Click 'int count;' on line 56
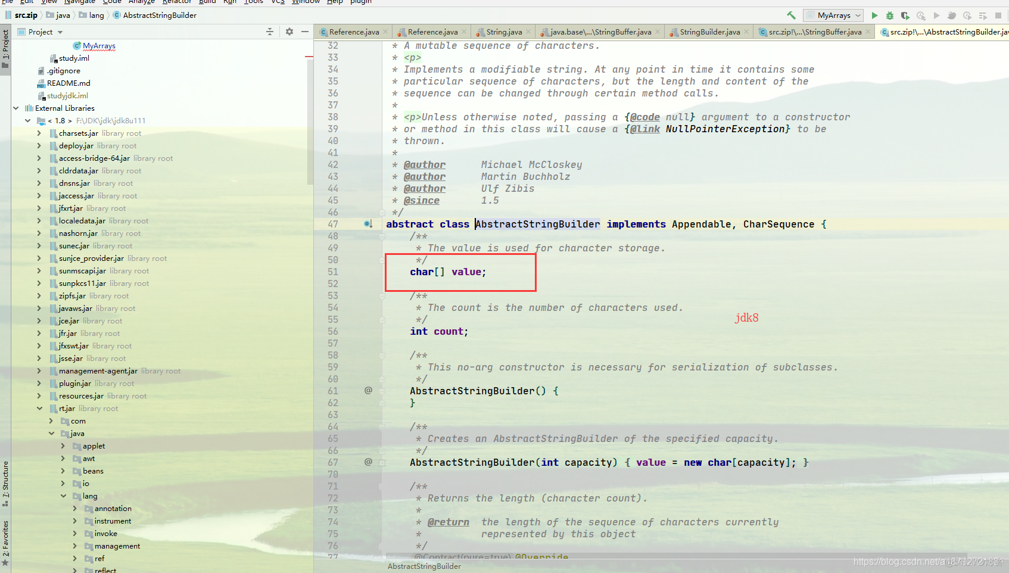The image size is (1009, 573). pos(439,332)
